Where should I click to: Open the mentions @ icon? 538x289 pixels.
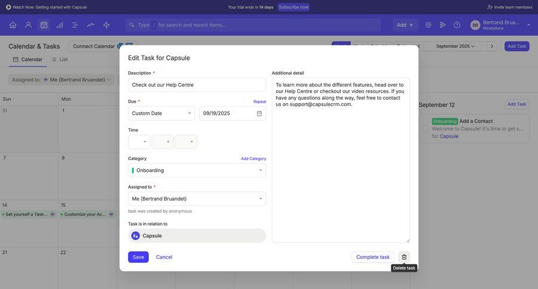(428, 25)
